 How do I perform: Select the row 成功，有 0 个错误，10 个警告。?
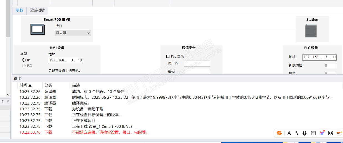point(177,92)
